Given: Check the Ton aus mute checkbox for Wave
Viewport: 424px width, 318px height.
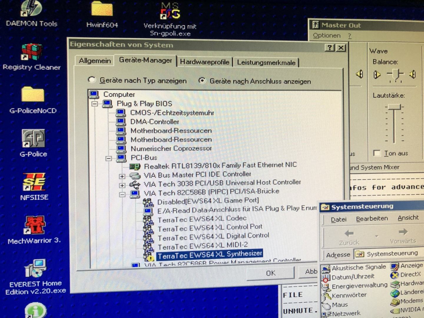Looking at the screenshot, I should pyautogui.click(x=377, y=153).
